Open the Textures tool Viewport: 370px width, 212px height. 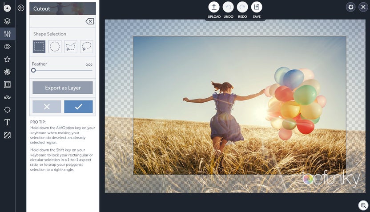click(x=7, y=135)
